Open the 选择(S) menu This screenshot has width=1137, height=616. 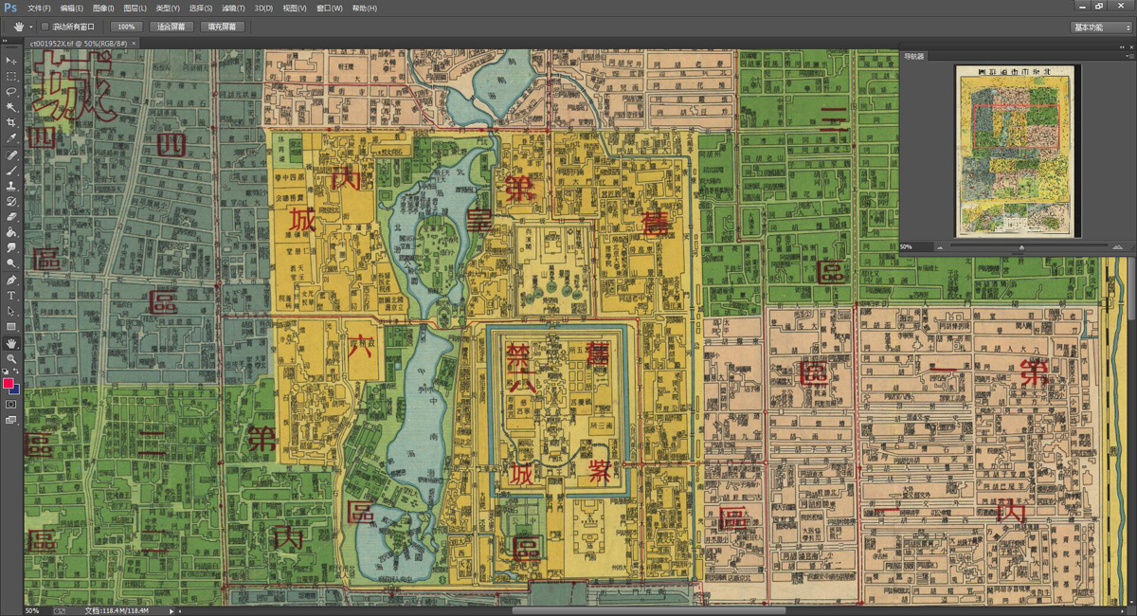tap(201, 8)
